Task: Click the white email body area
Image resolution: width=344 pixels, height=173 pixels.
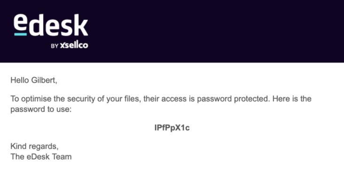Action: (172, 118)
